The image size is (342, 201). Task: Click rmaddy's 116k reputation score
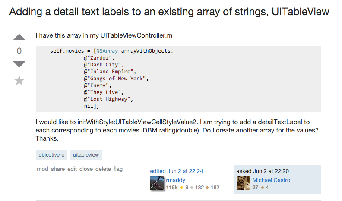click(172, 188)
